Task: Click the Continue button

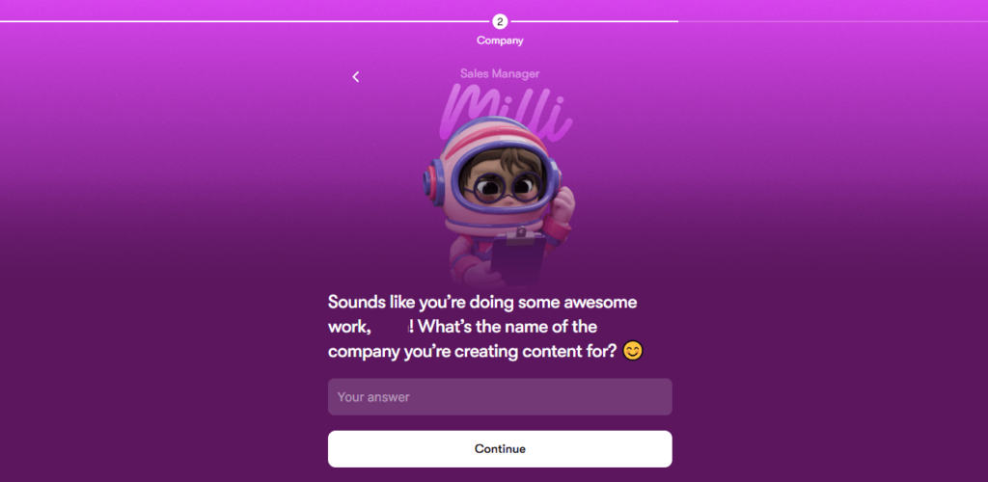Action: click(500, 449)
